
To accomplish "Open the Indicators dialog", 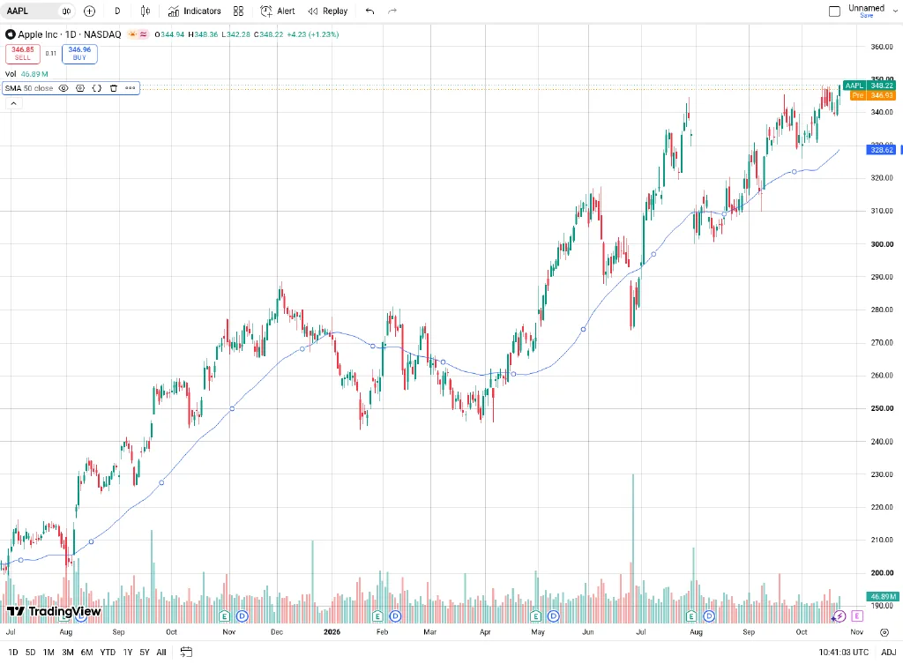I will [195, 11].
